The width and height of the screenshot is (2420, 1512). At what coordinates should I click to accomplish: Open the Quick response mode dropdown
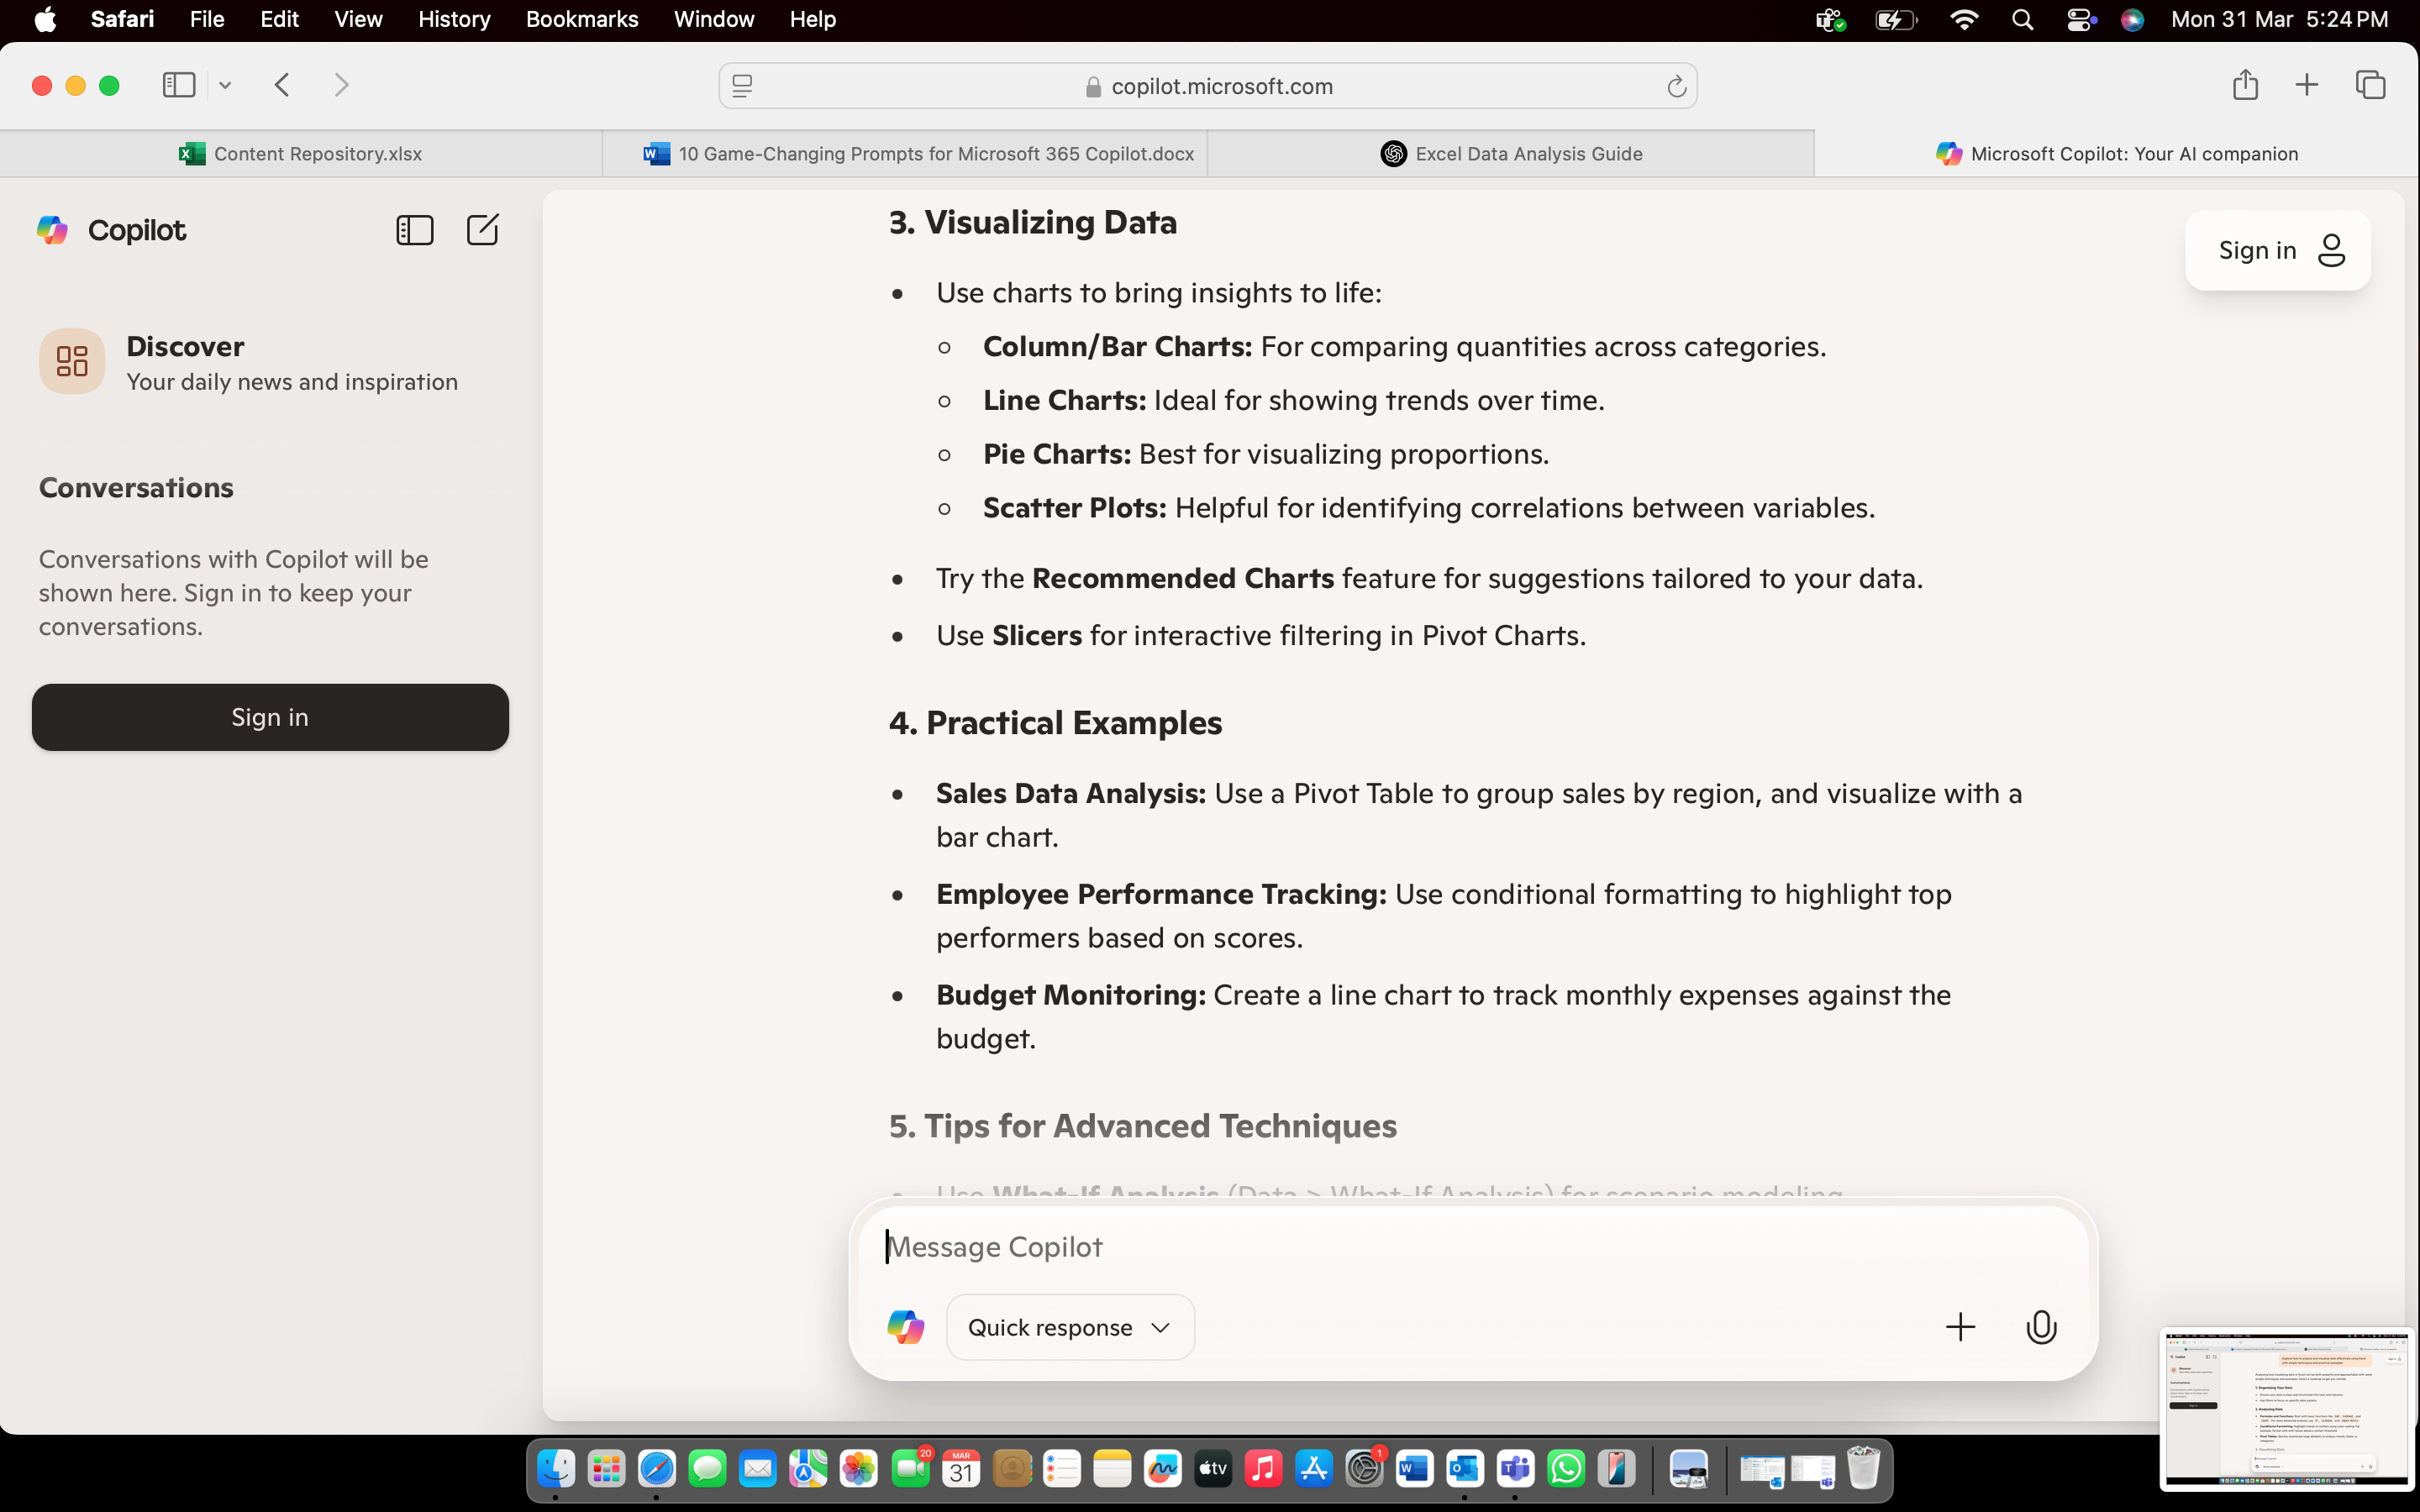coord(1070,1327)
